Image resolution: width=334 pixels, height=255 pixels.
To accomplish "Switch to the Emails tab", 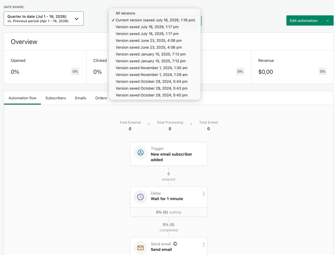I will coord(81,98).
